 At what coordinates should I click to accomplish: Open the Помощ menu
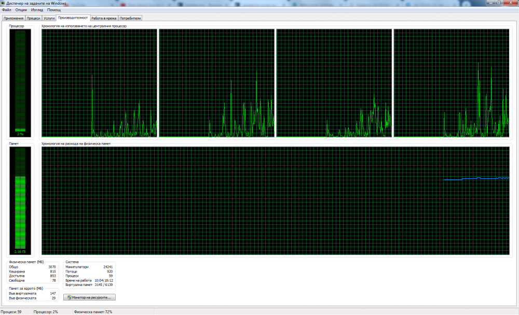coord(53,10)
